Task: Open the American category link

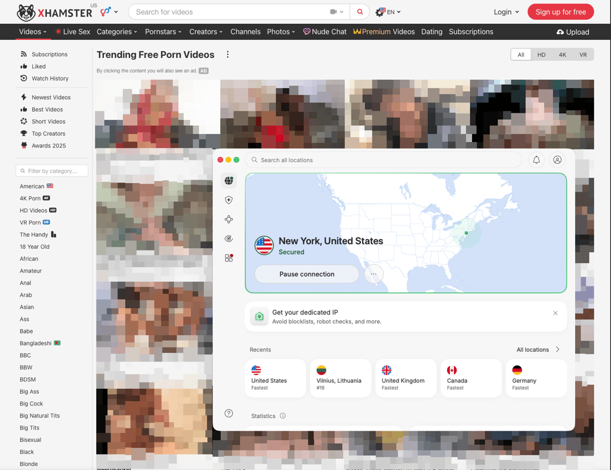Action: pos(36,186)
